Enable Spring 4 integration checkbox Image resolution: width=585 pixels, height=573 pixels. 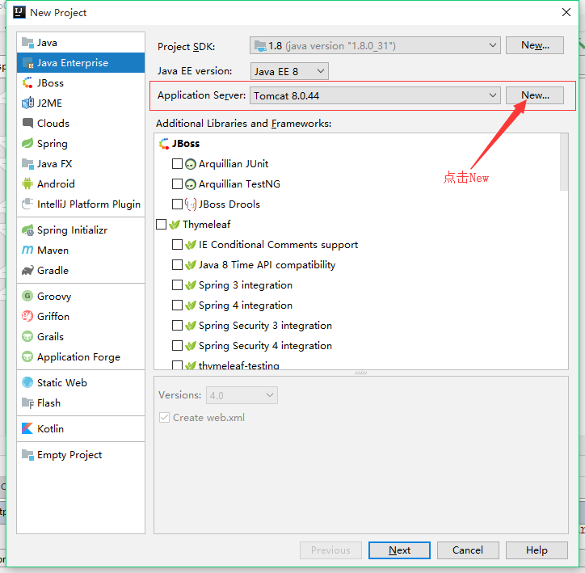coord(177,305)
